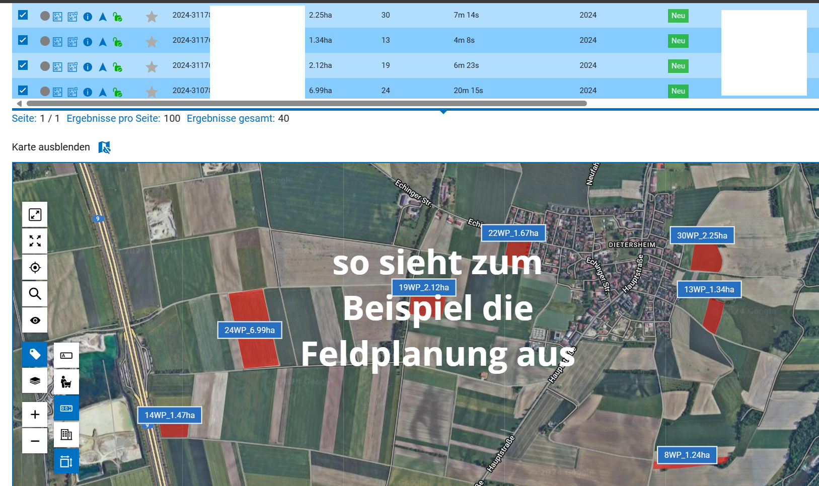Image resolution: width=819 pixels, height=486 pixels.
Task: Click the Karte ausblenden link
Action: pyautogui.click(x=51, y=147)
